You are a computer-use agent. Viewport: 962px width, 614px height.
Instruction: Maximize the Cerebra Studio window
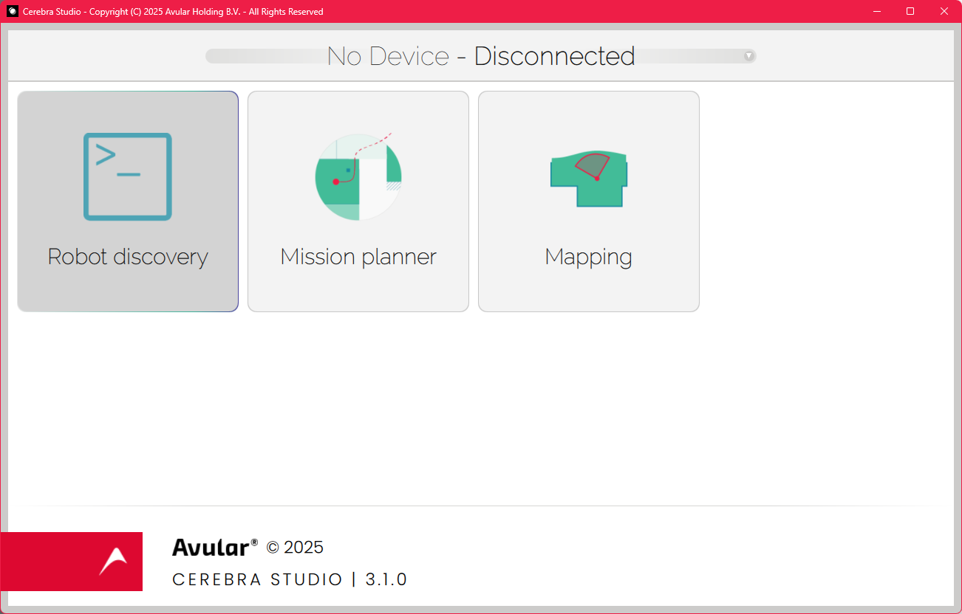point(910,11)
